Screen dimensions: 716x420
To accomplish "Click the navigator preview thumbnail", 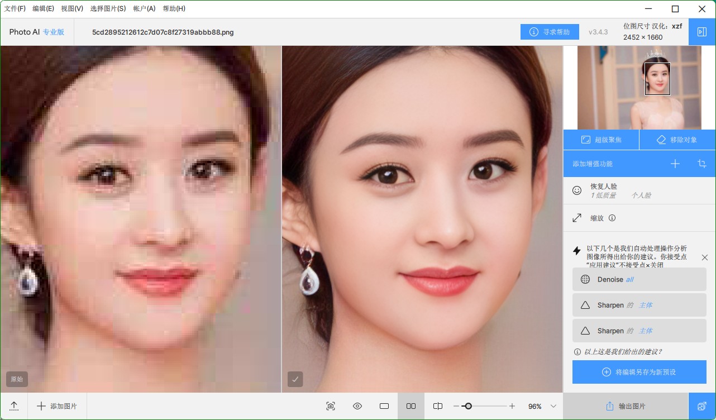I will 639,88.
